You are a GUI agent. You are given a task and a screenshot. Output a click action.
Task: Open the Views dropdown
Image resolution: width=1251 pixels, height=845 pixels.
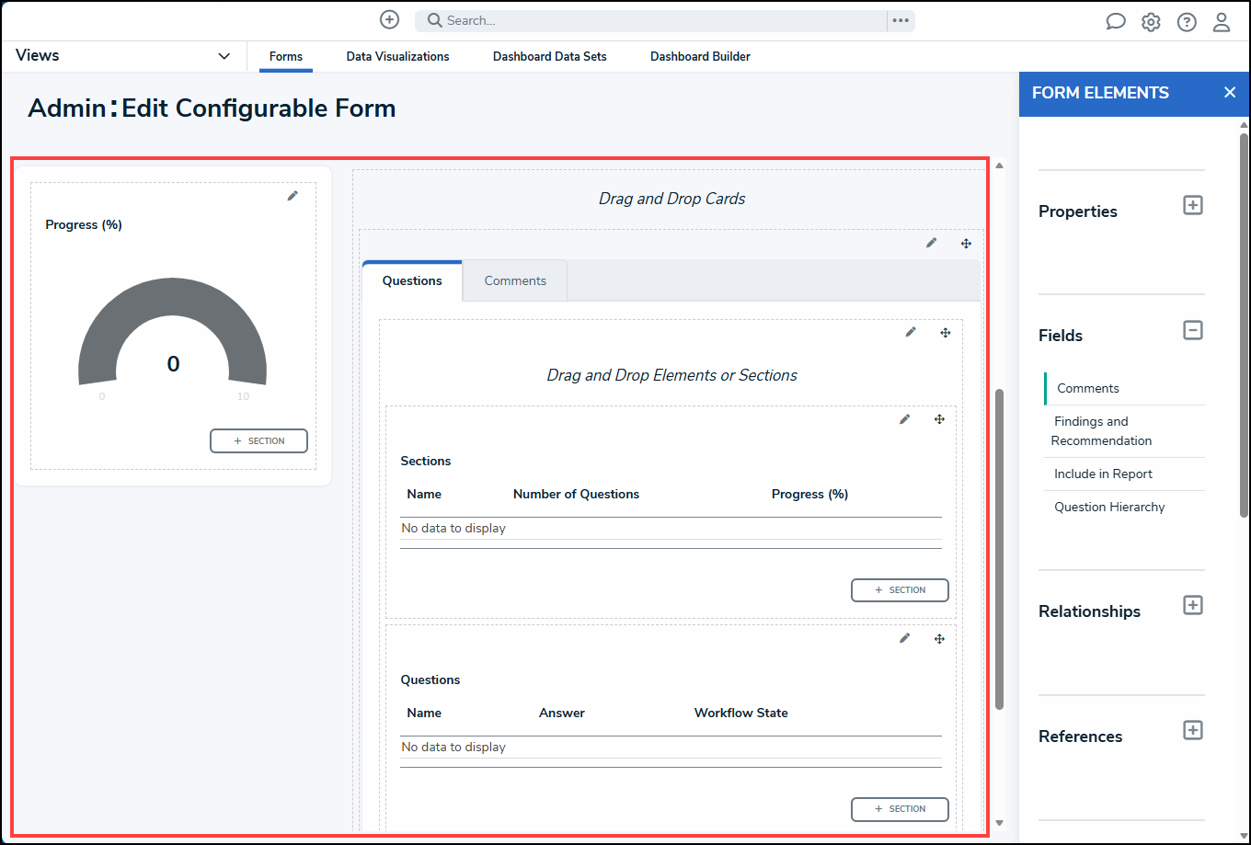(x=224, y=56)
